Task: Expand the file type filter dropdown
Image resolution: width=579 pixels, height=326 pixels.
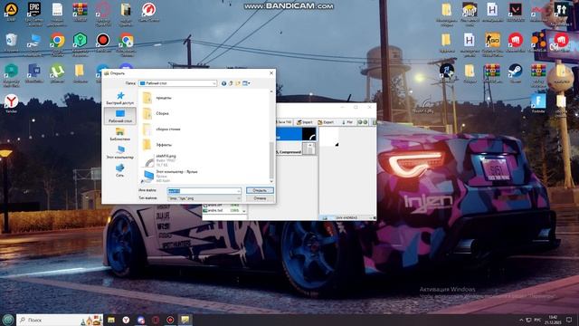Action: coord(239,198)
